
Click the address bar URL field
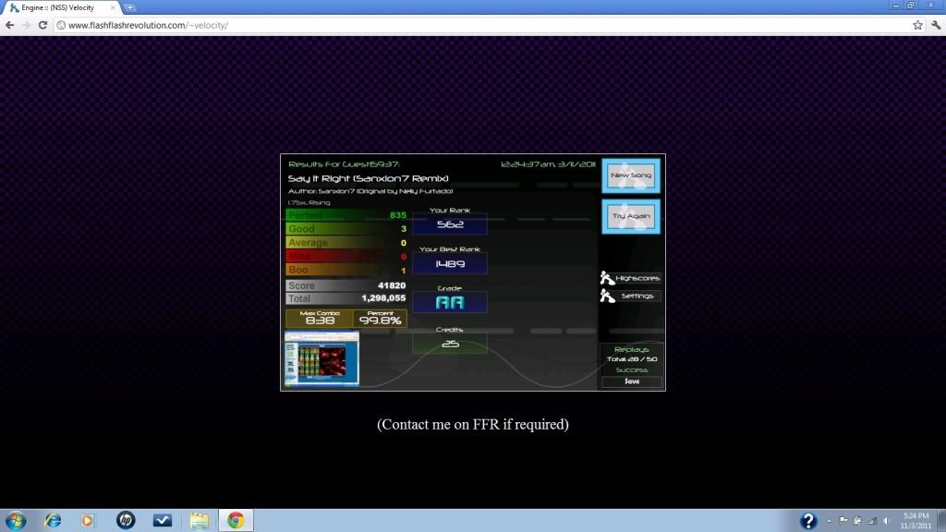point(462,25)
